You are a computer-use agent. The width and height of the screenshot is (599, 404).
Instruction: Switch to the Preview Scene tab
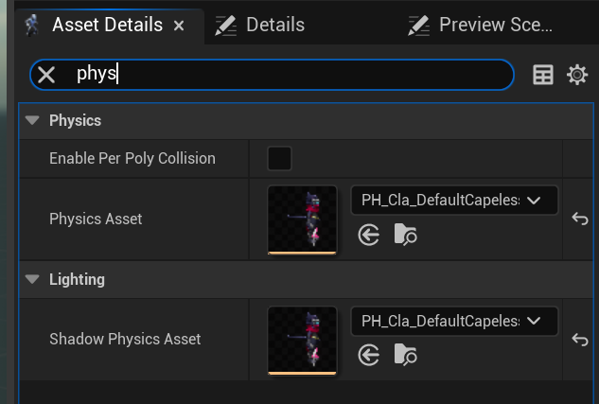point(480,26)
